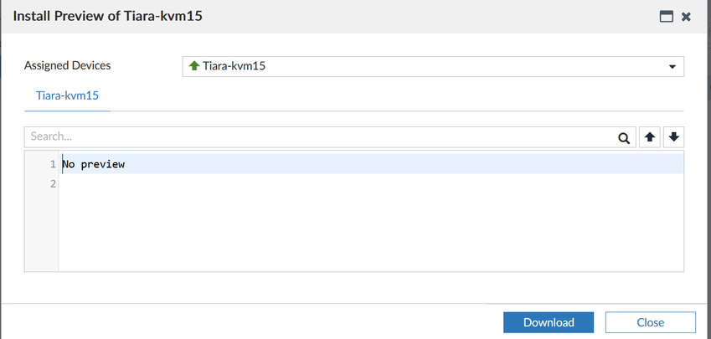Viewport: 711px width, 339px height.
Task: Click line number 1 in gutter
Action: pyautogui.click(x=52, y=164)
